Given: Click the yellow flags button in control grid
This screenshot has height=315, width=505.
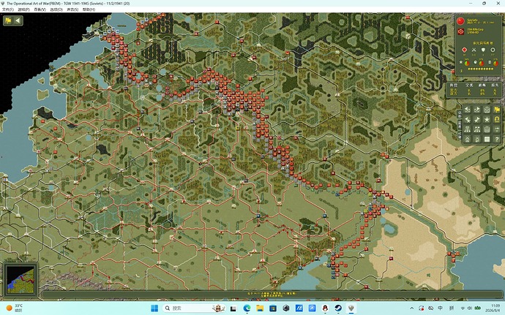Looking at the screenshot, I should tap(497, 110).
